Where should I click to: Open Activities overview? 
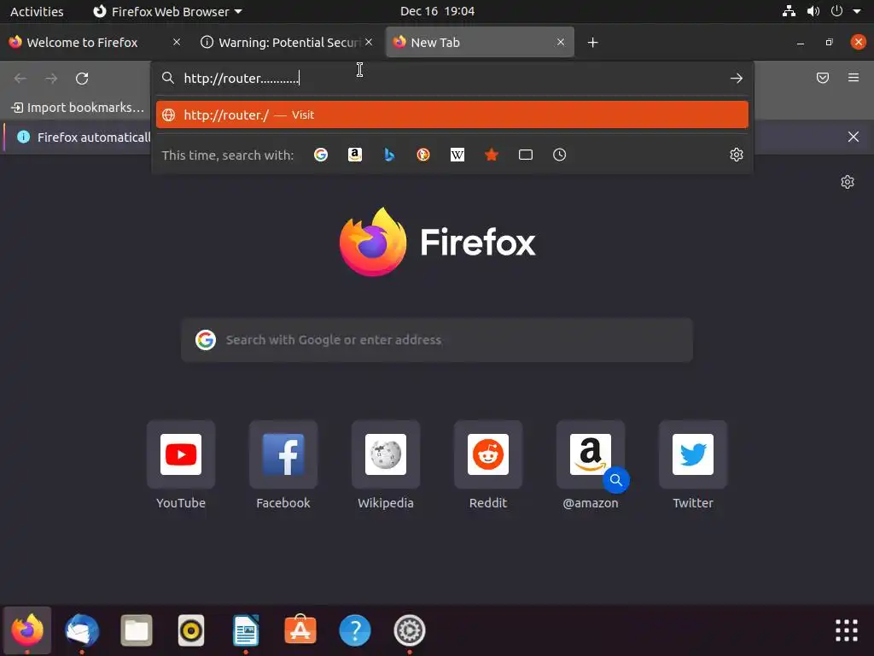37,11
